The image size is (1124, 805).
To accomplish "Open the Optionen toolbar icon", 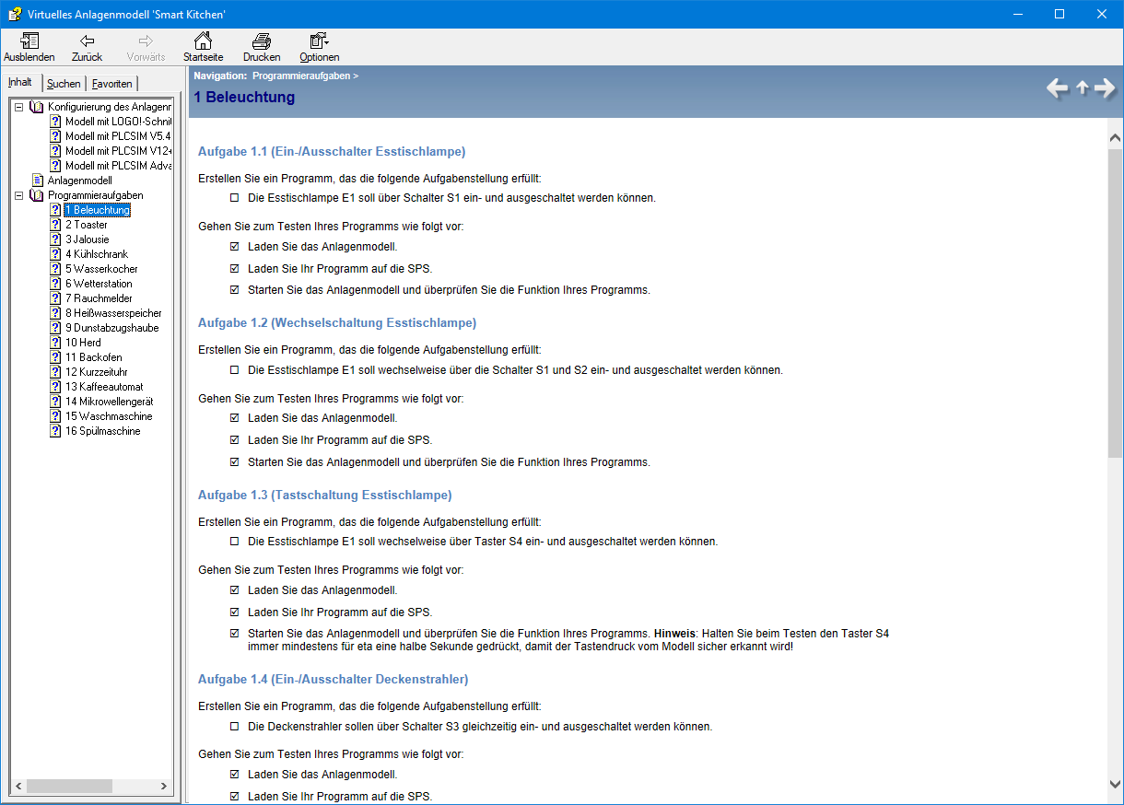I will click(x=319, y=41).
